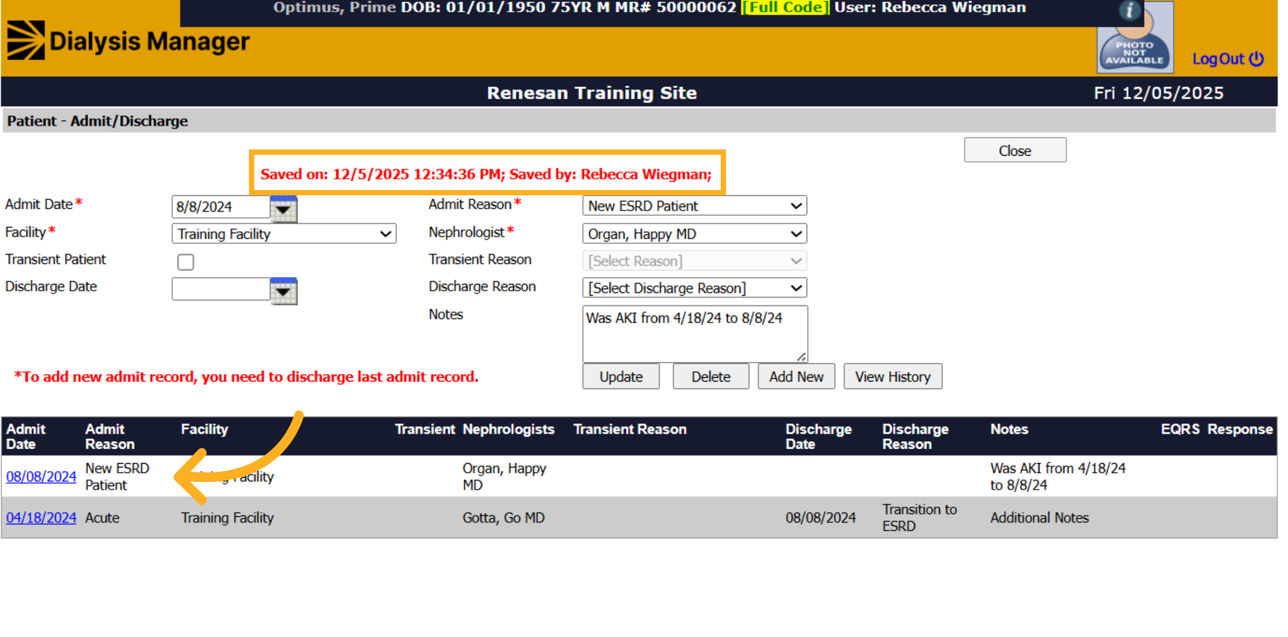Log out of Dialysis Manager

pos(1228,59)
